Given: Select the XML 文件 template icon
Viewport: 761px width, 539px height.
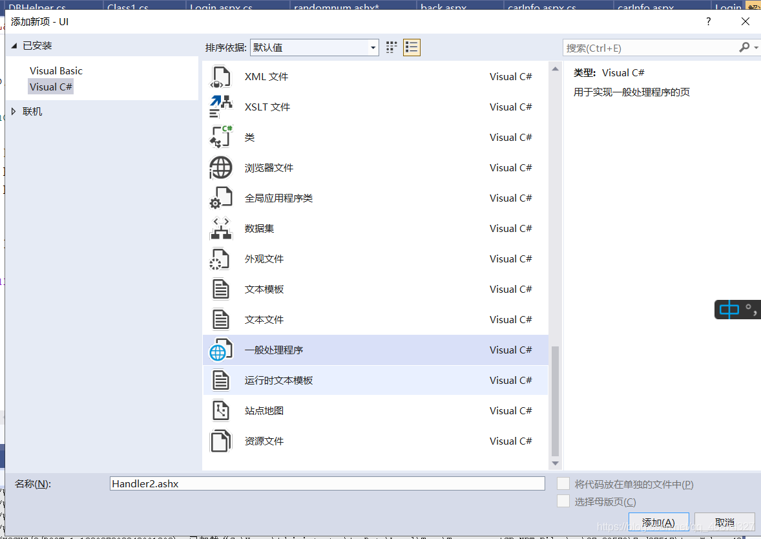Looking at the screenshot, I should pos(221,77).
